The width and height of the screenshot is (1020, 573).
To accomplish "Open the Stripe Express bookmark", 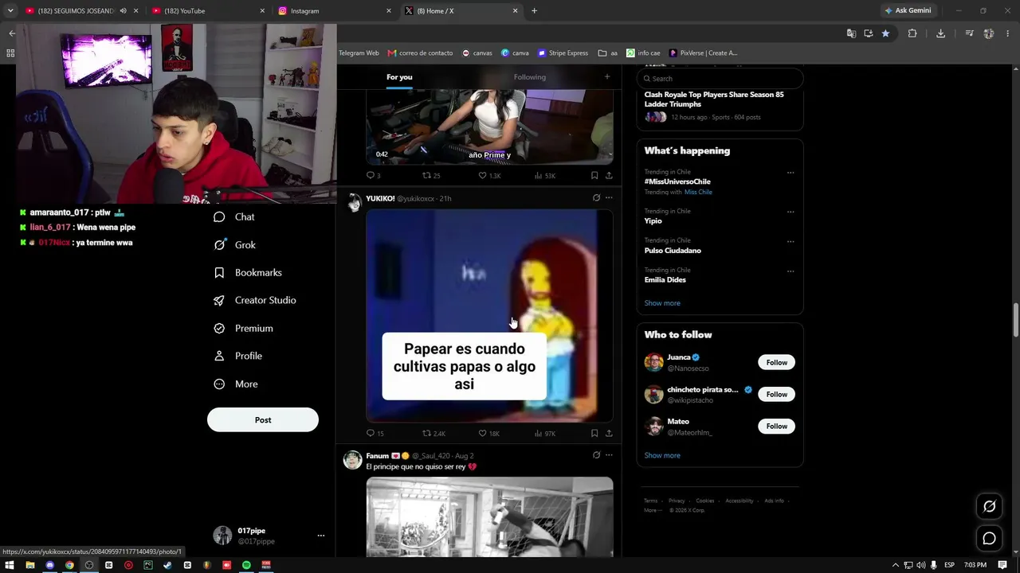I will coord(563,53).
